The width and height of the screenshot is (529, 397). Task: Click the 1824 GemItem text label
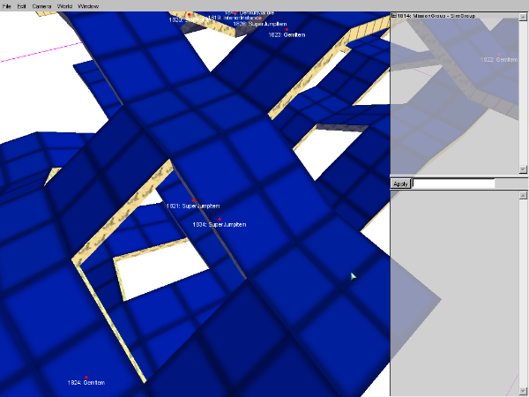coord(86,383)
